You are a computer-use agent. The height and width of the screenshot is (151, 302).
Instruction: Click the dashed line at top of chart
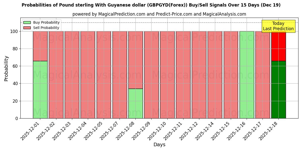point(151,22)
